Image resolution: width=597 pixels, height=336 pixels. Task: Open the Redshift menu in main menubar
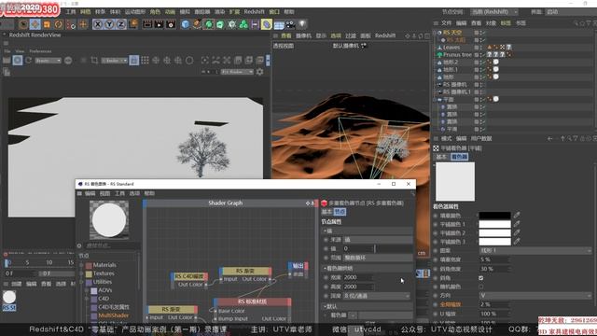(x=254, y=12)
